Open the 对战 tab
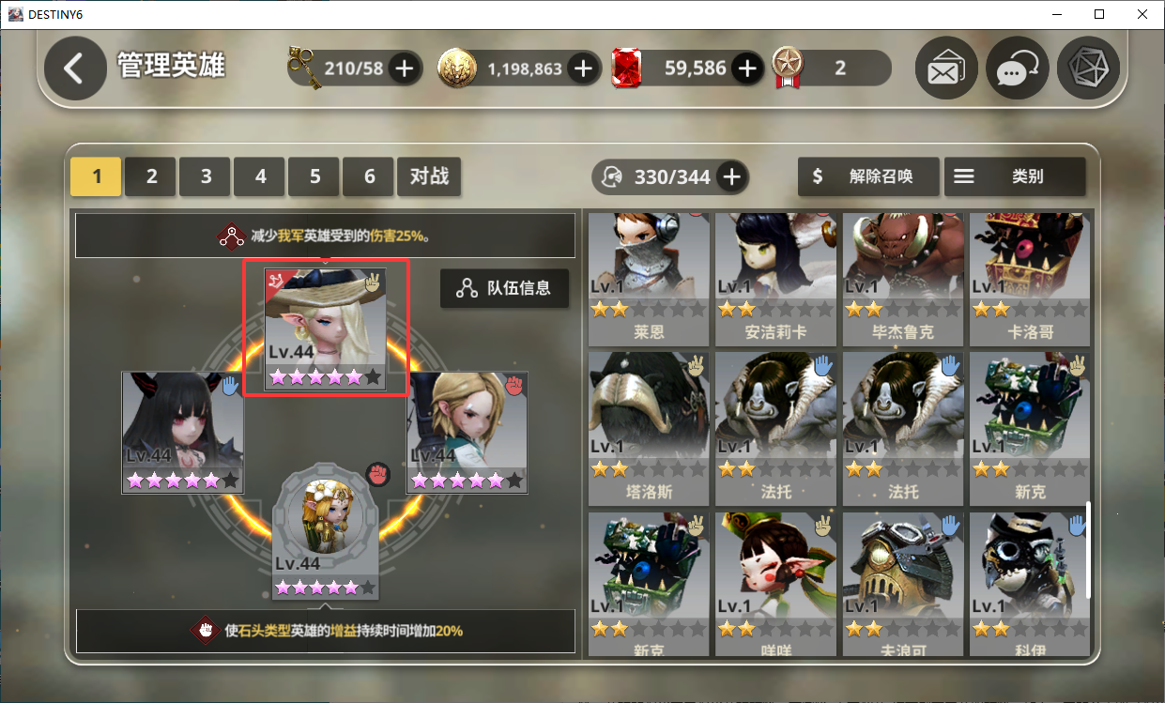 pos(429,176)
